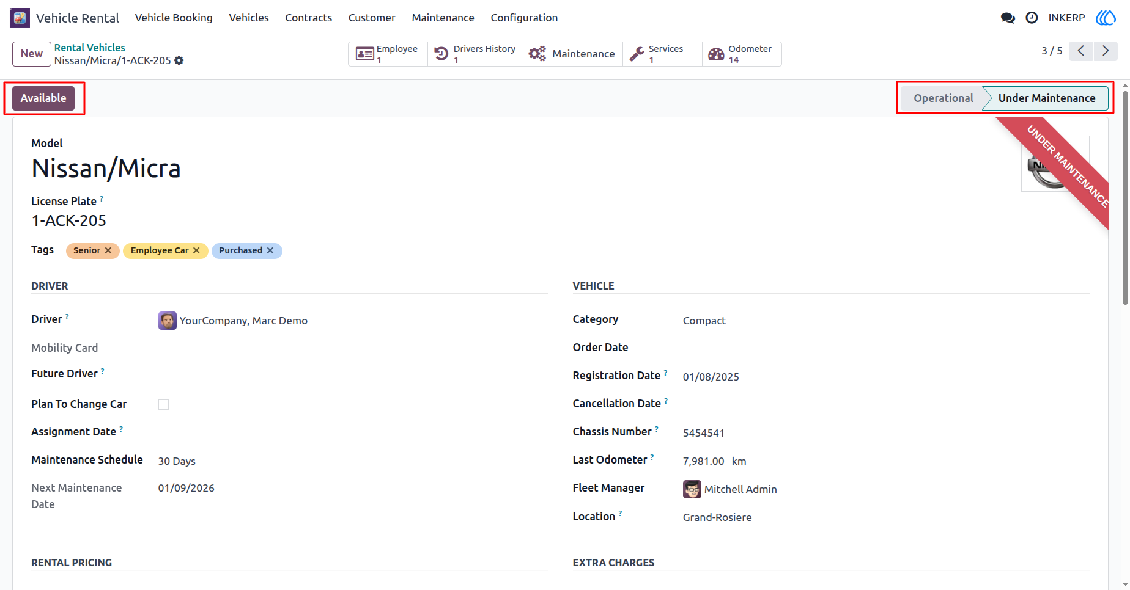Edit the License Plate 1-ACK-205 field
1130x590 pixels.
69,220
